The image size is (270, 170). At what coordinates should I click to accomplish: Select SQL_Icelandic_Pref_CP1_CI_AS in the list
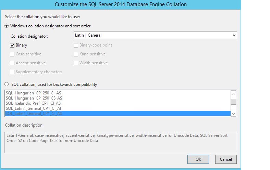point(118,103)
